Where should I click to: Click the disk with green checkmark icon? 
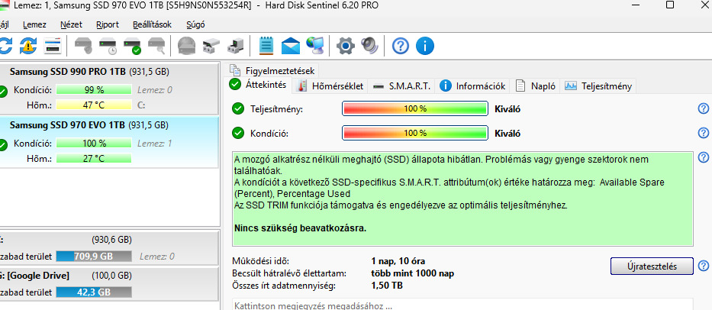click(132, 46)
